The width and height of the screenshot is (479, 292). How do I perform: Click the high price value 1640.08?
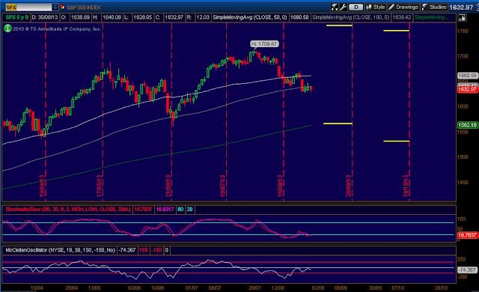coord(112,17)
